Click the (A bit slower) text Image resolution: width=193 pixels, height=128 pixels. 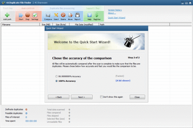(x=123, y=81)
